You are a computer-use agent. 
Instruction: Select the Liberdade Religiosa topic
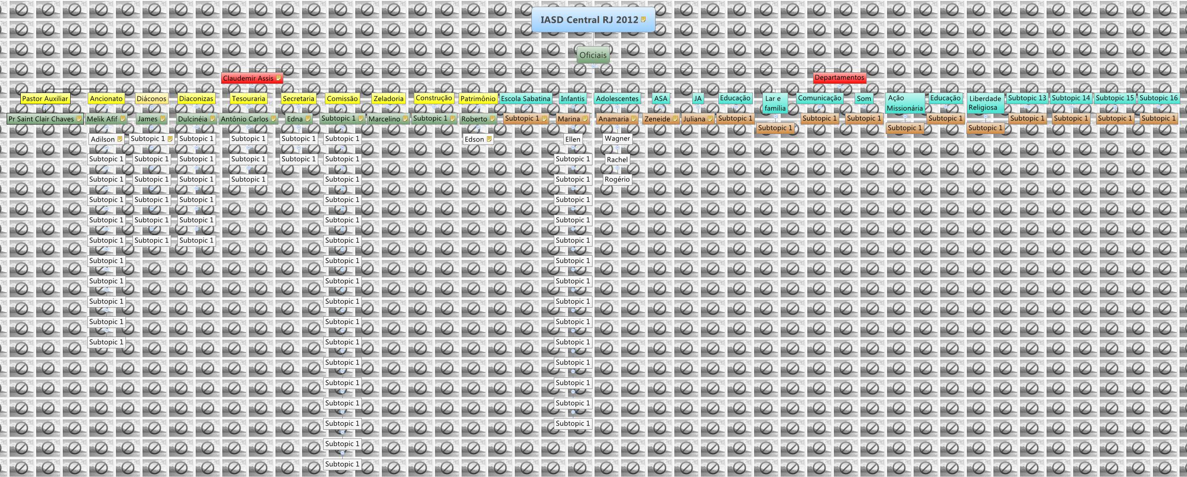coord(985,103)
